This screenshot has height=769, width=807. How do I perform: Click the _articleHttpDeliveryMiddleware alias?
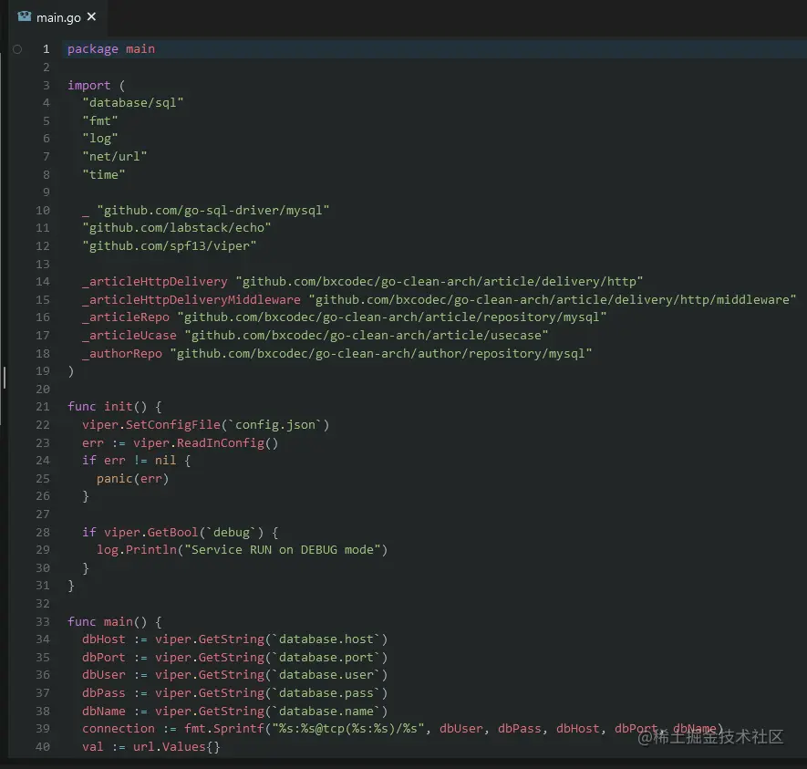(x=191, y=299)
